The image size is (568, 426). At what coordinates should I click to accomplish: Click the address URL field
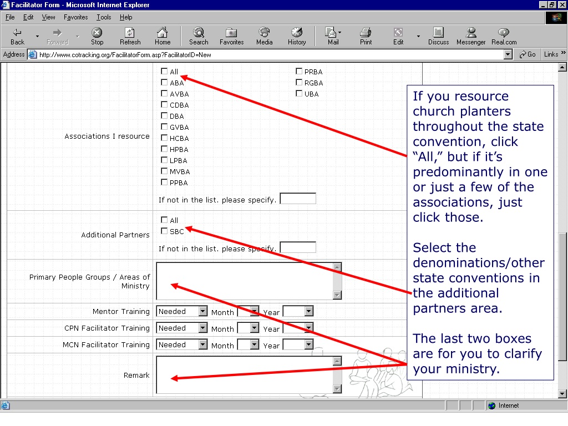tap(270, 55)
